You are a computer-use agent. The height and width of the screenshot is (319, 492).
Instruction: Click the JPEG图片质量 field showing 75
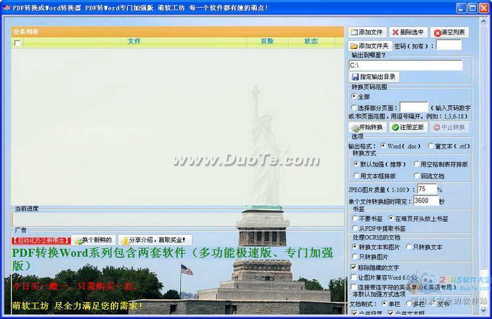click(427, 189)
